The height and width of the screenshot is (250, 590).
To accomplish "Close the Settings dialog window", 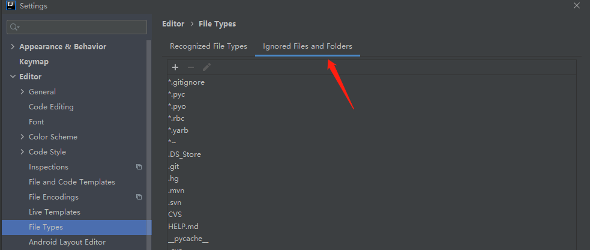I will pos(576,6).
